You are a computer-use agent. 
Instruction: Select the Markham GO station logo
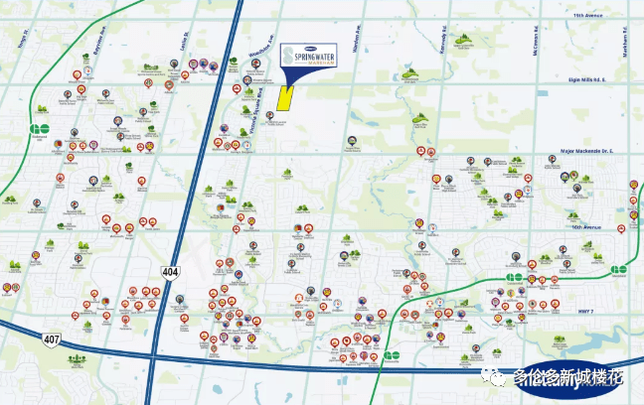pyautogui.click(x=618, y=270)
